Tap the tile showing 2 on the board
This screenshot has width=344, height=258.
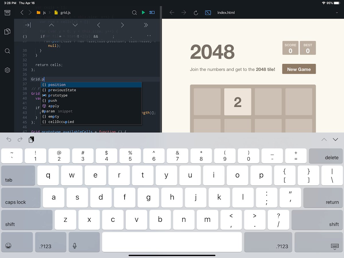[x=237, y=102]
